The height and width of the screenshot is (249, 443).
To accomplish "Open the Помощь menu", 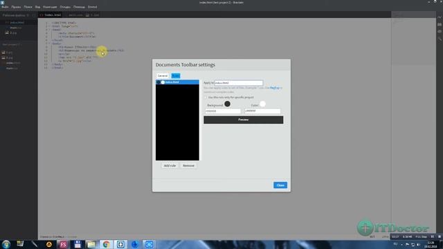I will coord(79,7).
